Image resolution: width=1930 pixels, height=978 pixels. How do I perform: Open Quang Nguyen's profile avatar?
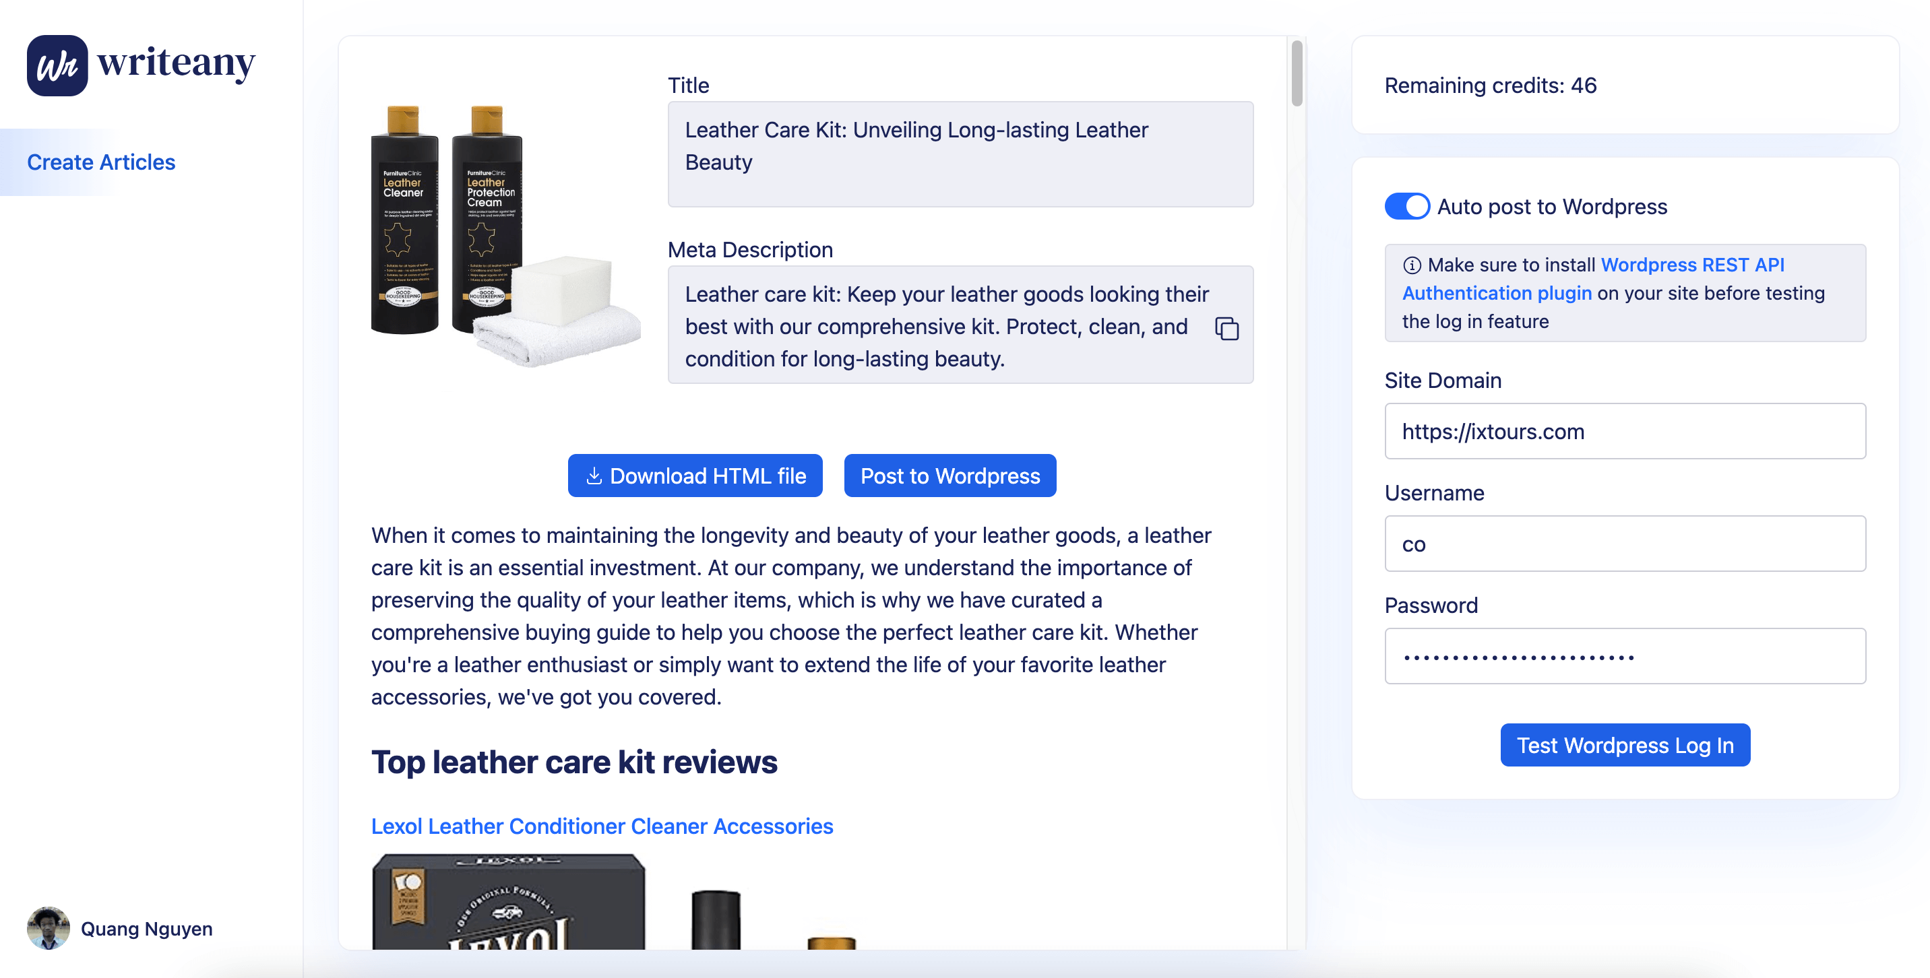(48, 928)
